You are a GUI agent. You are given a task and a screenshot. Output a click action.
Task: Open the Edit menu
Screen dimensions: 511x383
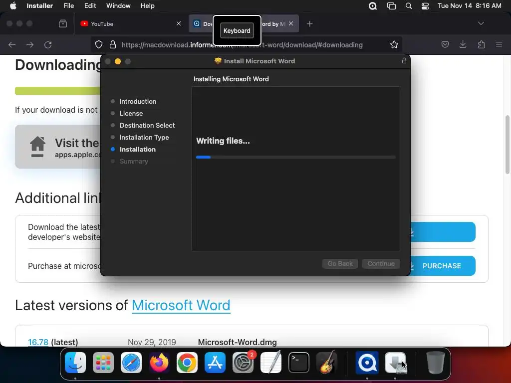[x=90, y=6]
